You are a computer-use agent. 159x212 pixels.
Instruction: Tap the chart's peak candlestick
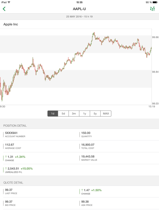(94, 34)
